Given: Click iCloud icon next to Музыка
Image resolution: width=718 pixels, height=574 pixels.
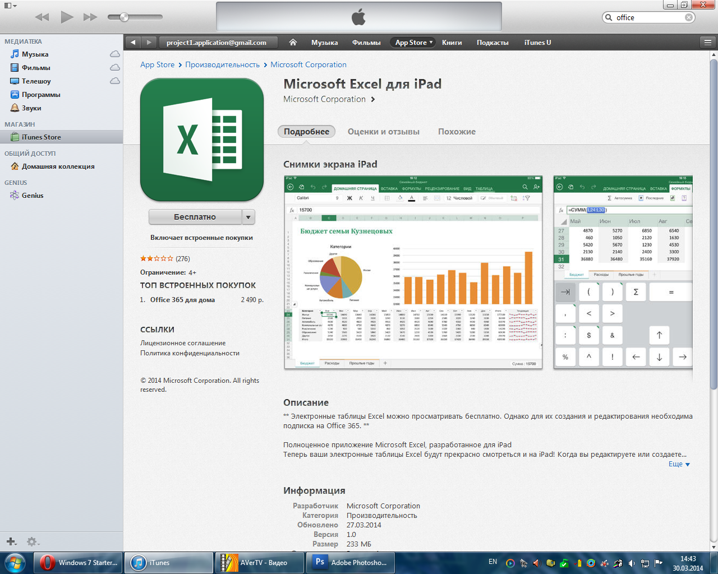Looking at the screenshot, I should coord(115,54).
